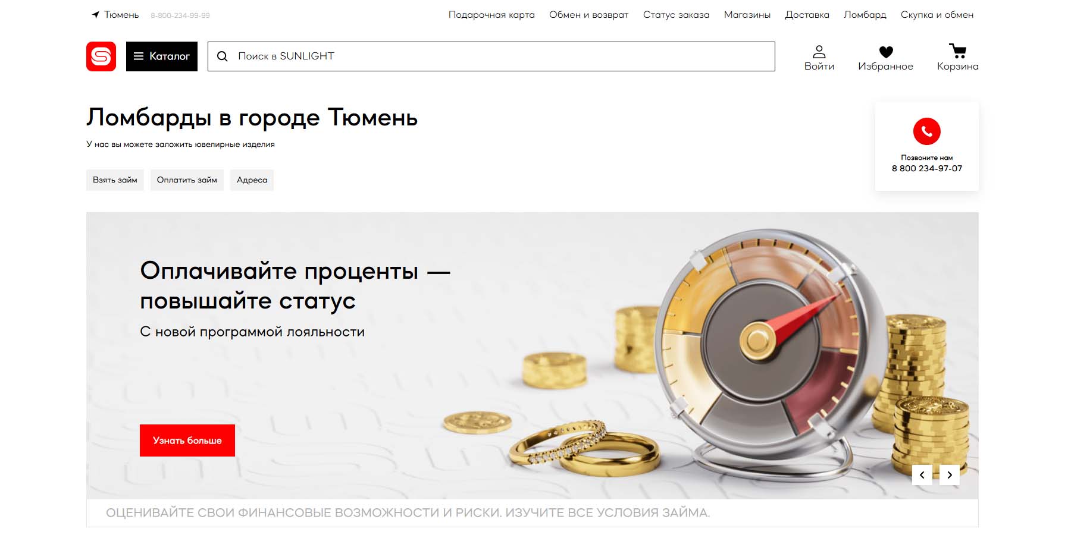Image resolution: width=1071 pixels, height=535 pixels.
Task: Open the Каталог menu button
Action: (x=162, y=56)
